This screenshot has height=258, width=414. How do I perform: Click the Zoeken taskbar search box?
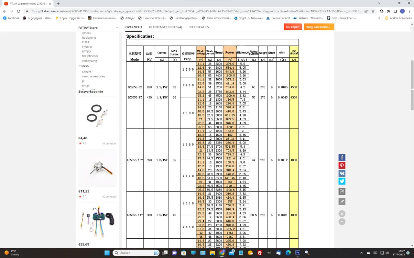[x=136, y=253]
